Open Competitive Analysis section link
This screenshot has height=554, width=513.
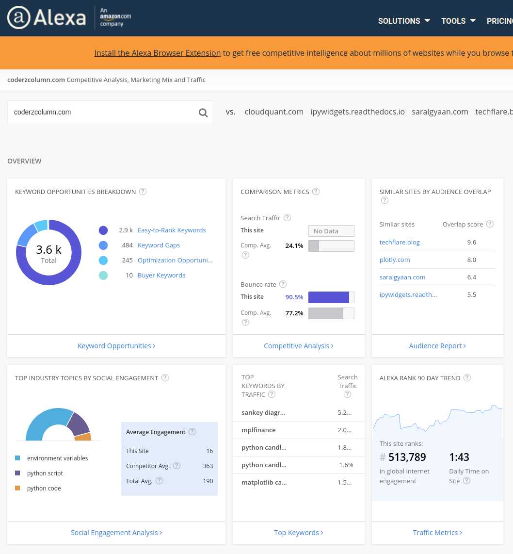[298, 346]
